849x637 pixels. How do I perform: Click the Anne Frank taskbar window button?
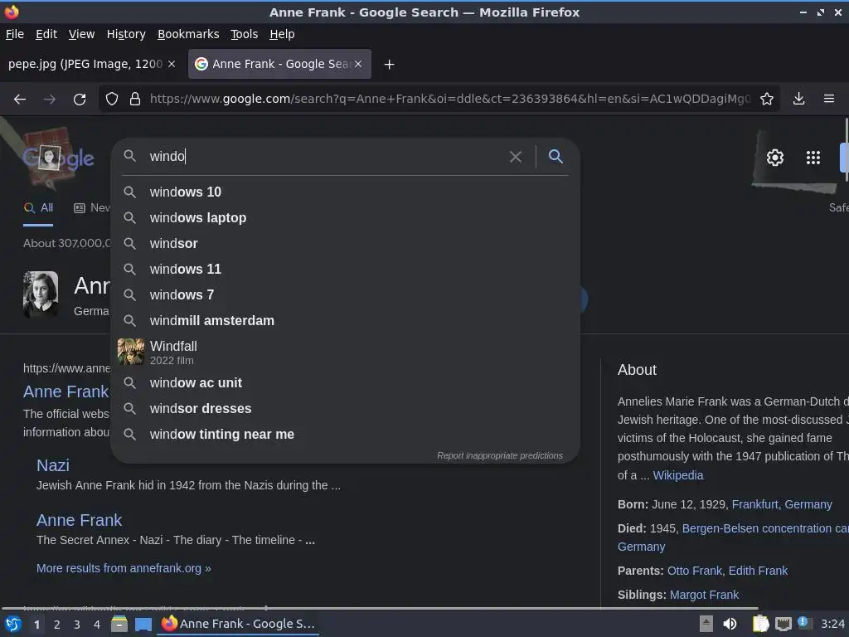click(x=238, y=624)
